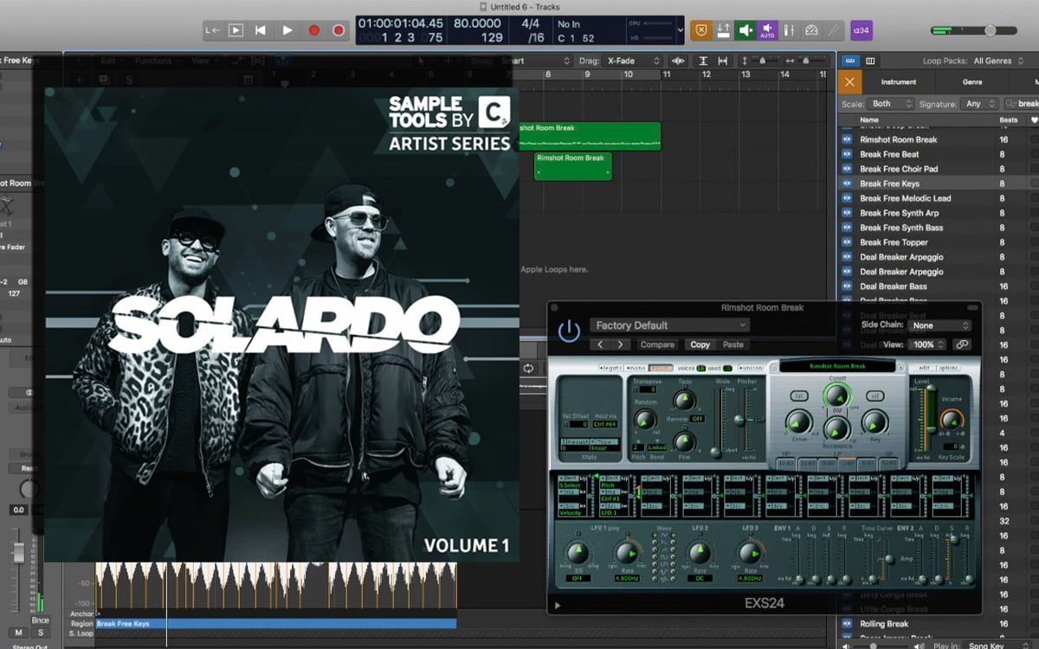Click the horizontal auto zoom icon
Image resolution: width=1039 pixels, height=649 pixels.
[x=723, y=61]
